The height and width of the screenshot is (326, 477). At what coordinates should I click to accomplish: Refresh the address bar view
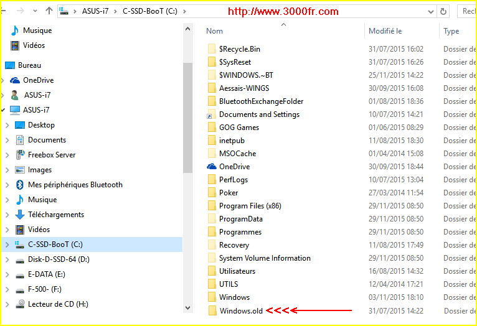443,12
